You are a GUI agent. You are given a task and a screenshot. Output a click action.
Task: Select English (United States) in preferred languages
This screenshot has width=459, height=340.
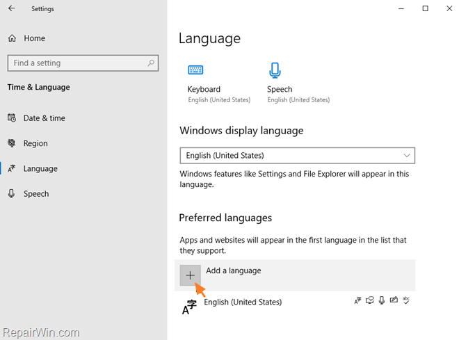295,306
